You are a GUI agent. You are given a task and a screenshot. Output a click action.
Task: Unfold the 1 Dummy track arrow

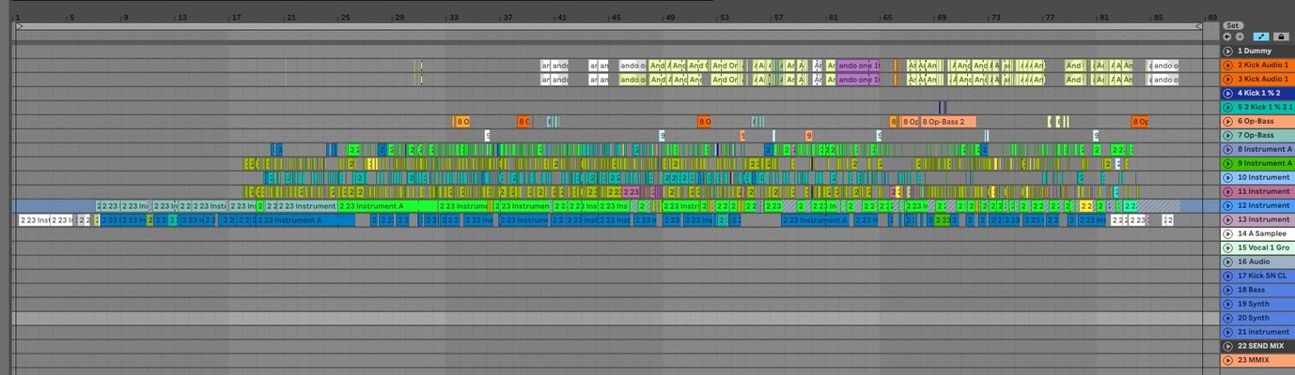click(1227, 51)
